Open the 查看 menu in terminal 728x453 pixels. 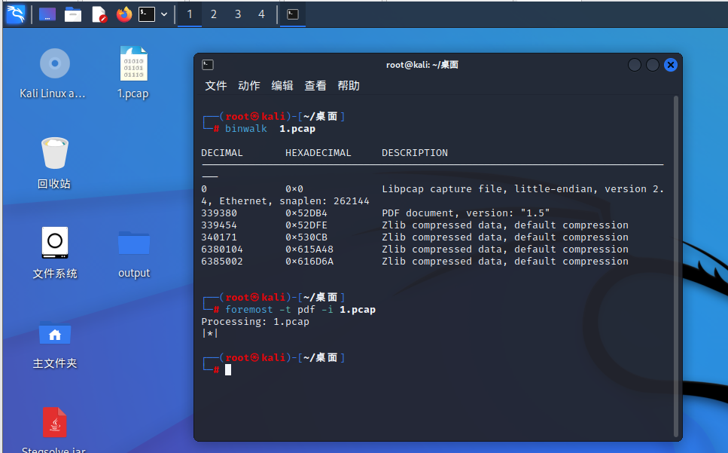click(x=315, y=85)
